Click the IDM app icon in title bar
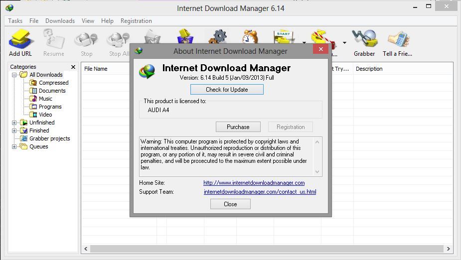Screen dimensions: 461x260 (9, 7)
